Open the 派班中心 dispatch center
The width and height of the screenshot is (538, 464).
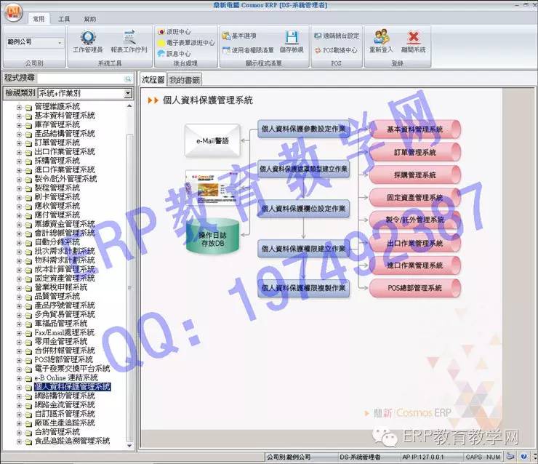tap(173, 32)
